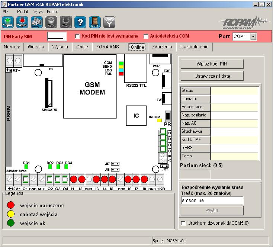Click the Operator value cell
Viewport: 273px width, 247px height.
(x=234, y=99)
